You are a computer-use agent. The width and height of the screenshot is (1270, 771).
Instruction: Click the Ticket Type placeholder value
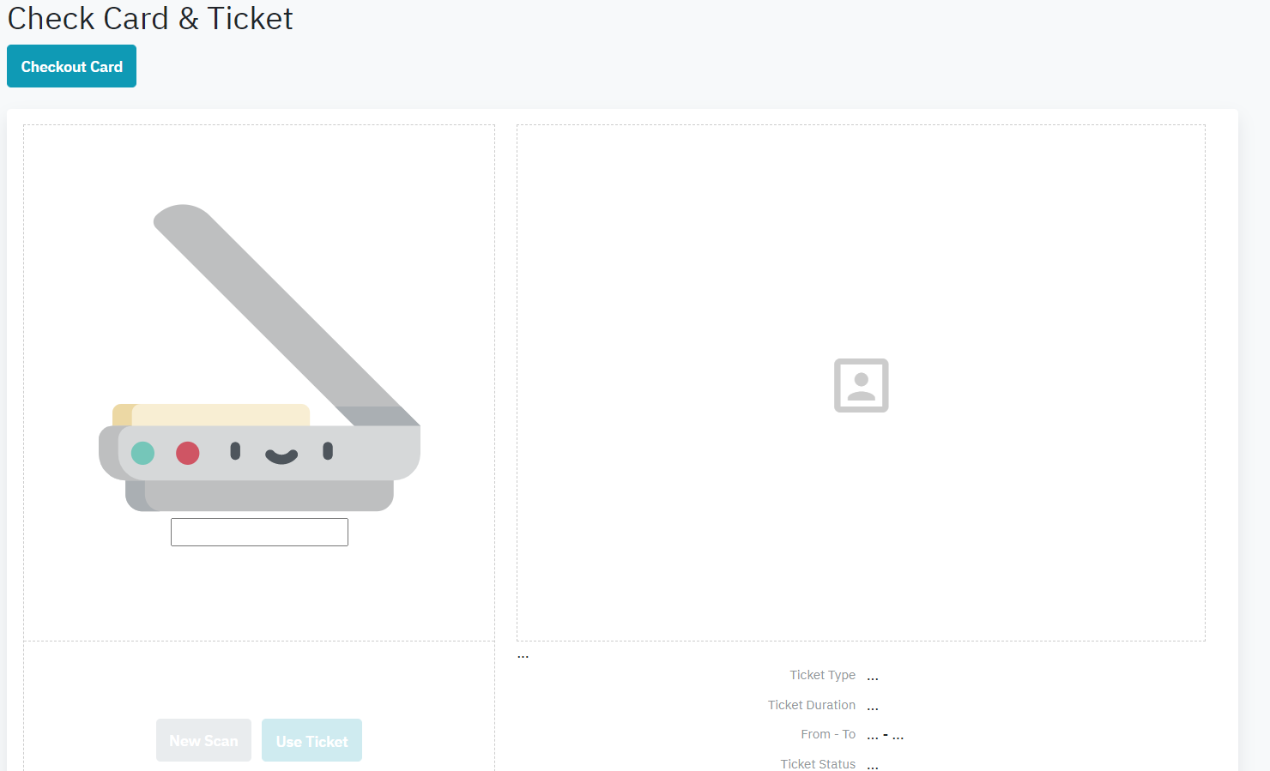[x=872, y=677]
